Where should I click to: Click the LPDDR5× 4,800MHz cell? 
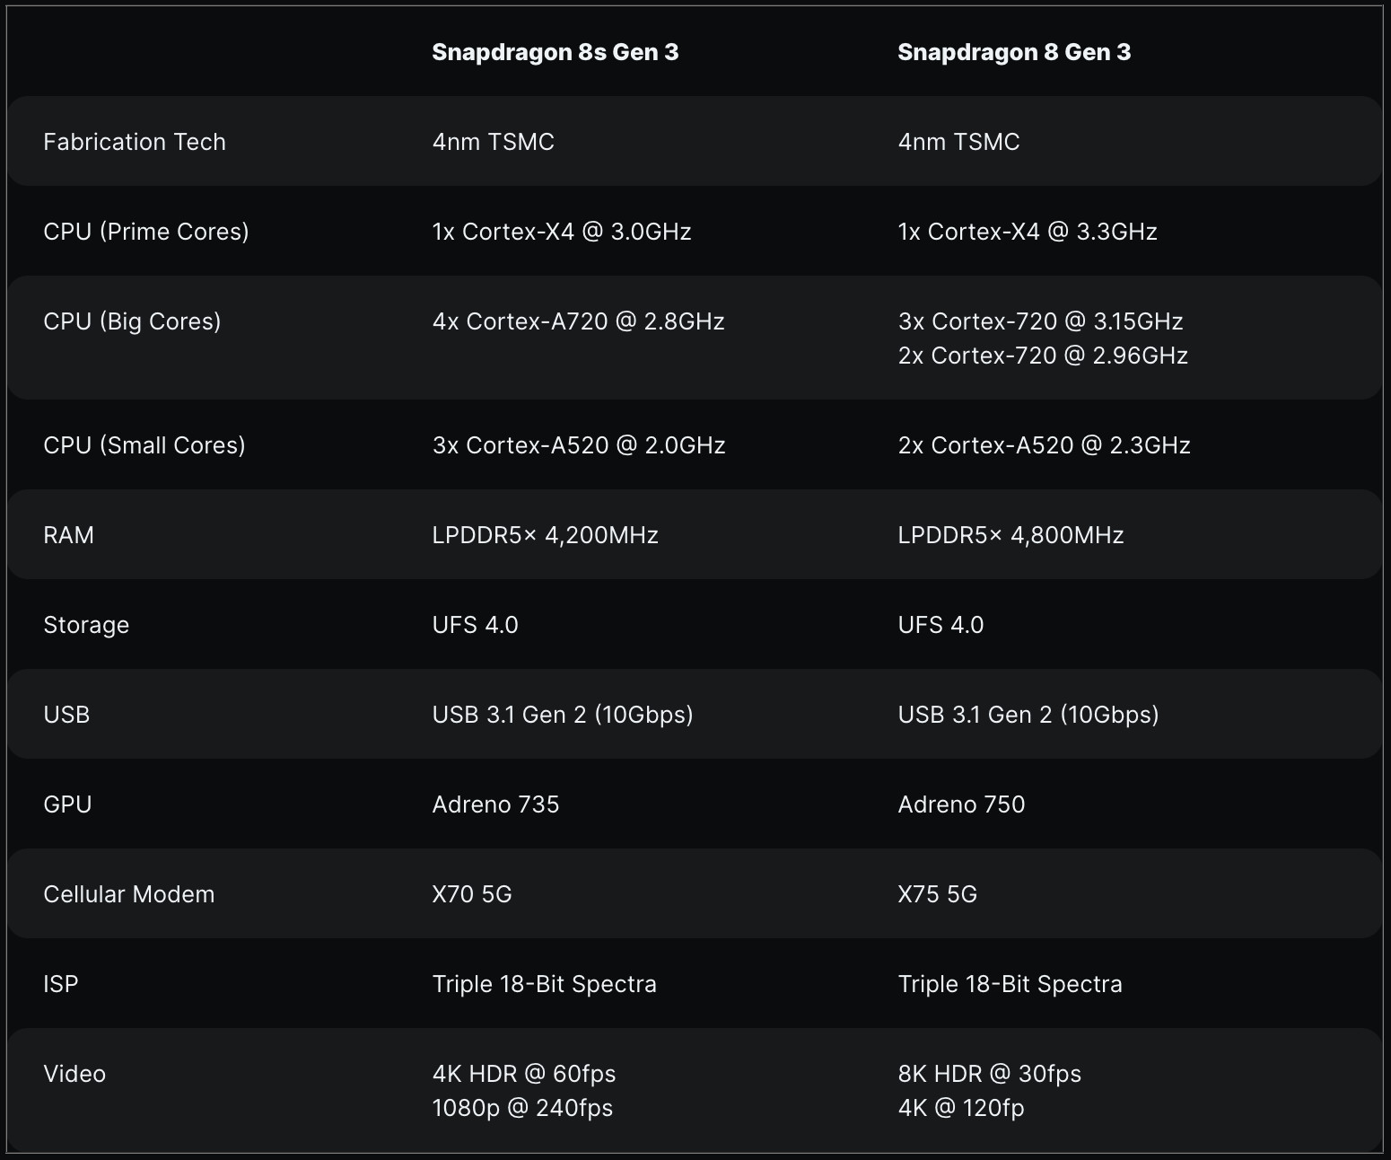(x=1010, y=535)
